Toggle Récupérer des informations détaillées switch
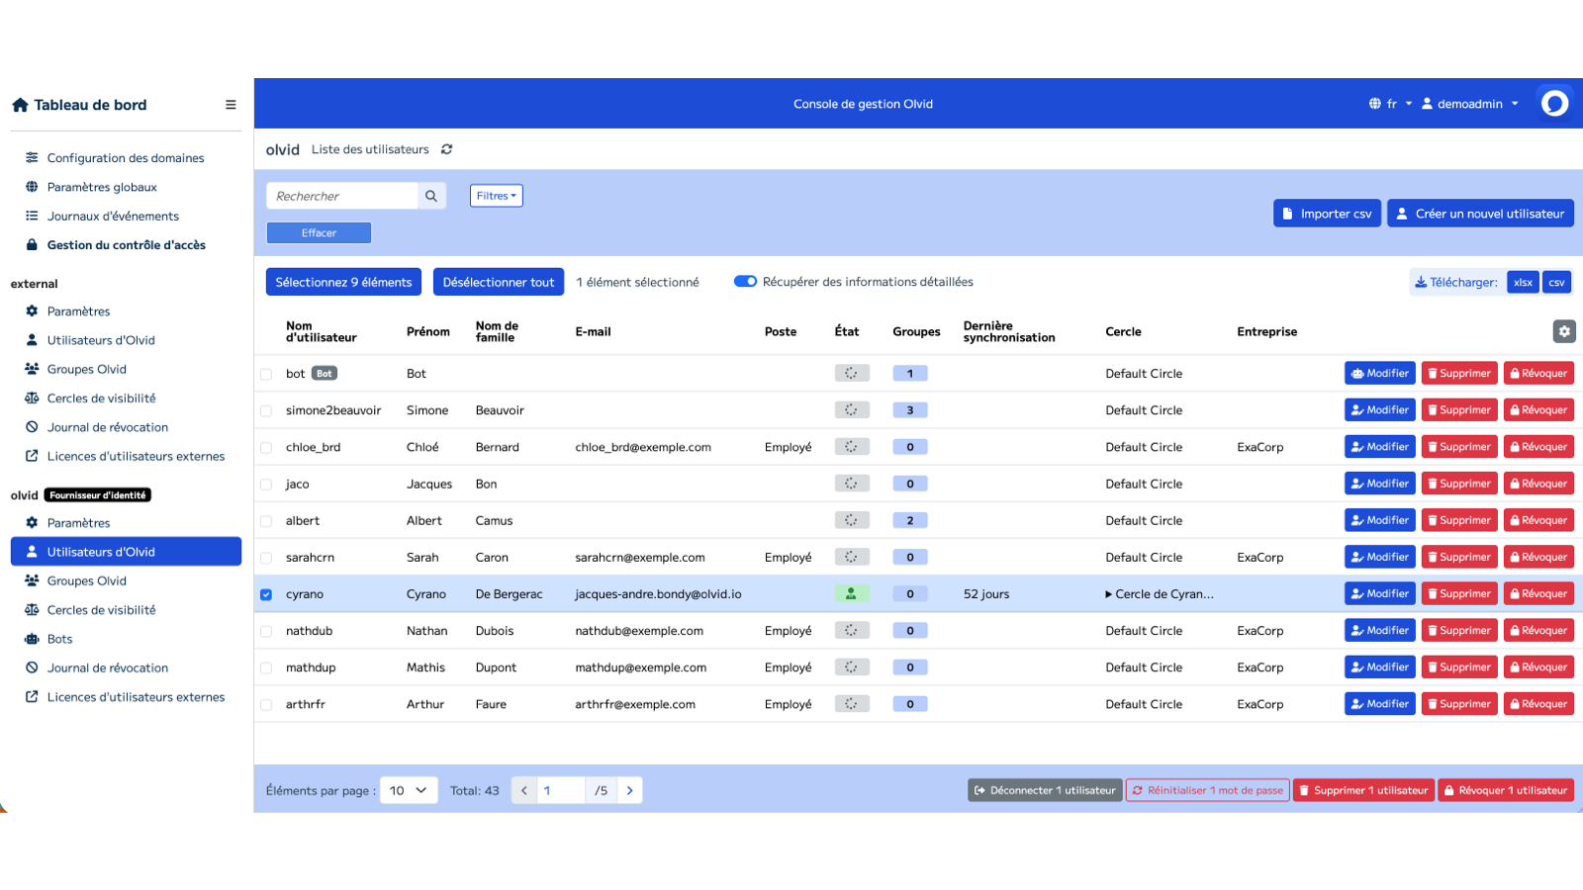 [745, 282]
